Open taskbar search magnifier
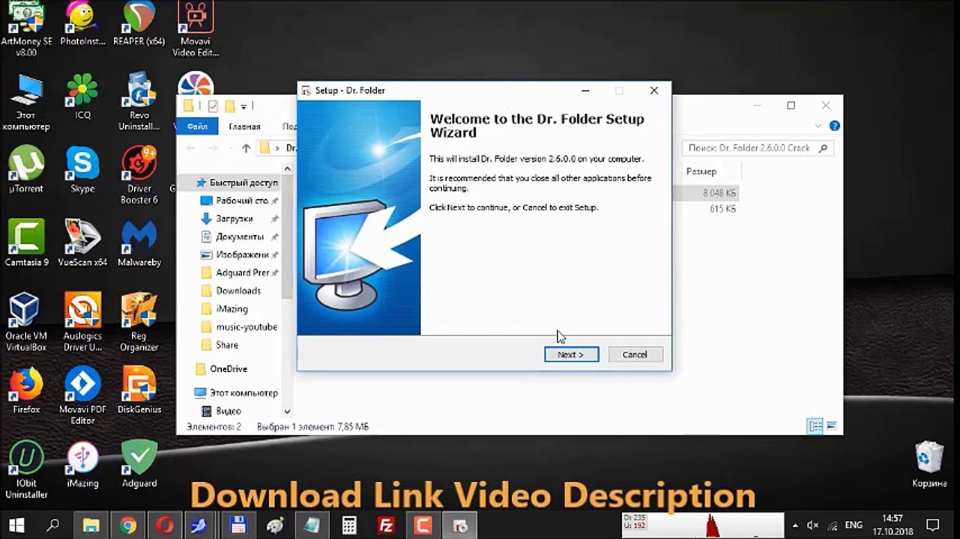The height and width of the screenshot is (539, 960). coord(52,525)
